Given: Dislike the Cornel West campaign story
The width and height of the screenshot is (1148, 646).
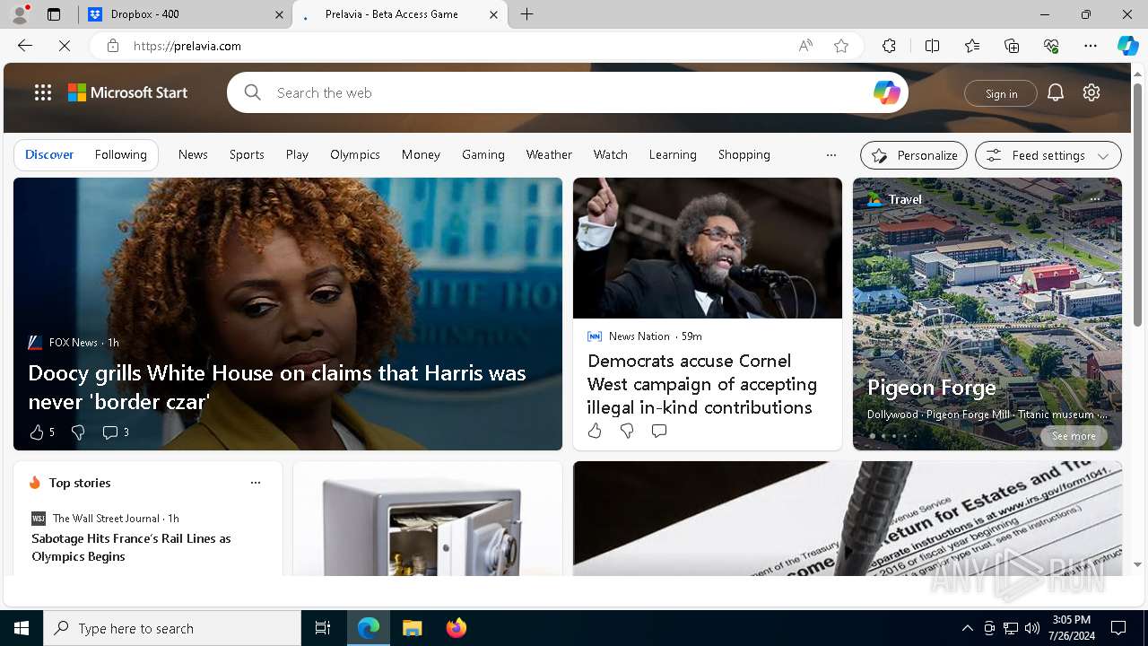Looking at the screenshot, I should point(627,432).
